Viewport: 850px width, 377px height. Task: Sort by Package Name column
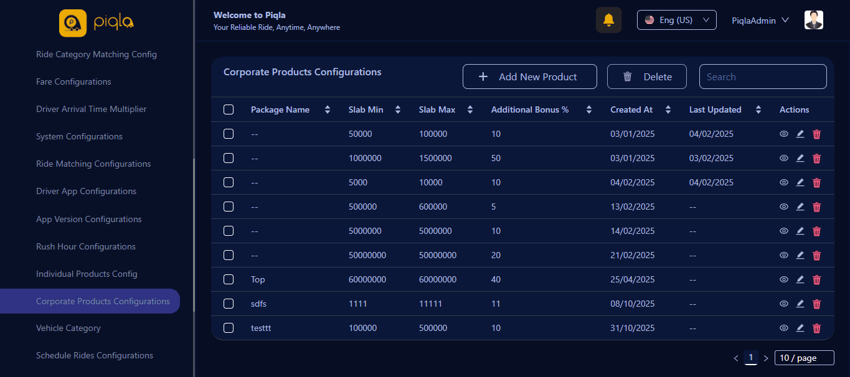coord(328,109)
